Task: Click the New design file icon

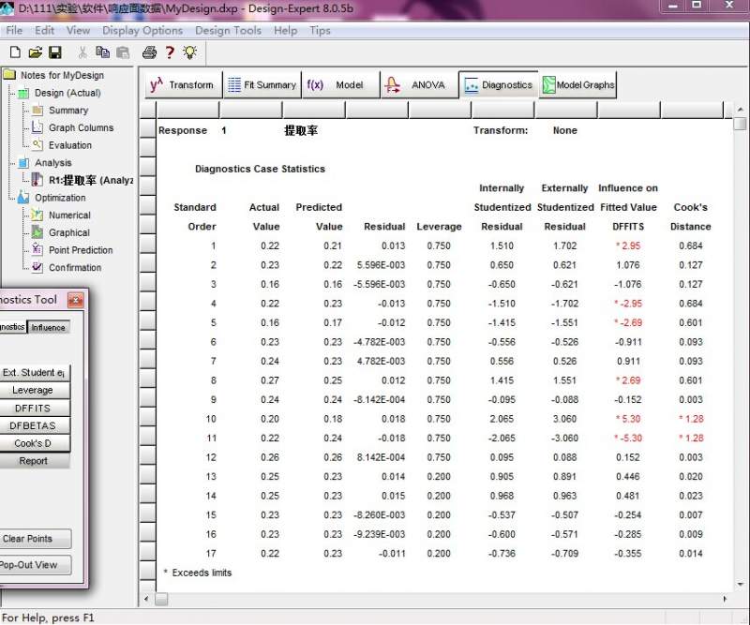Action: pyautogui.click(x=14, y=52)
